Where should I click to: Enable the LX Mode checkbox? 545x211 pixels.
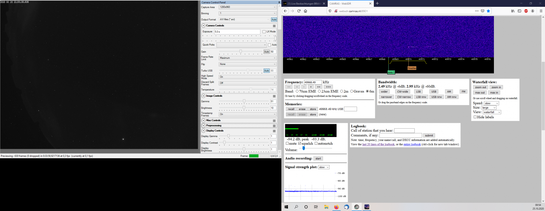(x=264, y=32)
